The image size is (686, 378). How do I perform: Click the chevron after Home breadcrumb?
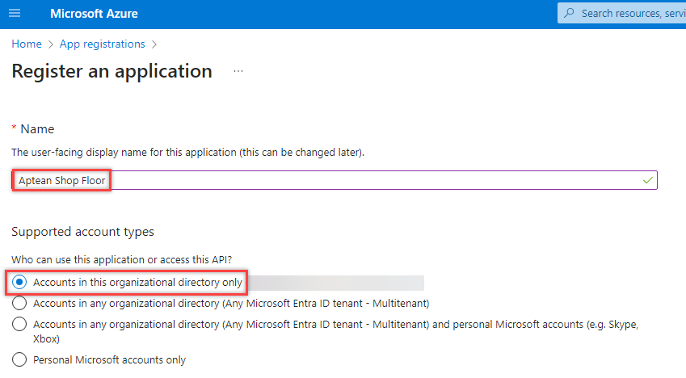point(50,44)
